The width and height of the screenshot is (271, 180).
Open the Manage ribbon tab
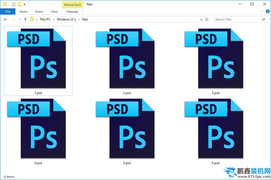click(x=72, y=11)
